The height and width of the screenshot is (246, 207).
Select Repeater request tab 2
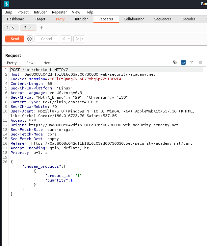pyautogui.click(x=25, y=28)
